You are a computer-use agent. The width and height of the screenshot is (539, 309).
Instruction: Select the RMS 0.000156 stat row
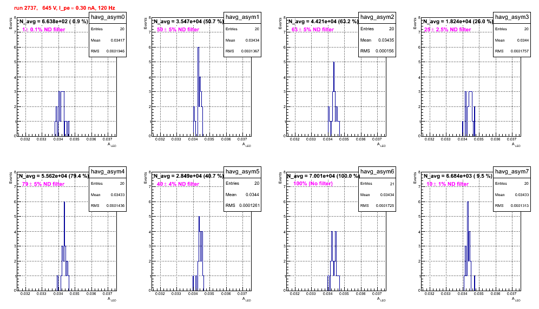pos(377,51)
